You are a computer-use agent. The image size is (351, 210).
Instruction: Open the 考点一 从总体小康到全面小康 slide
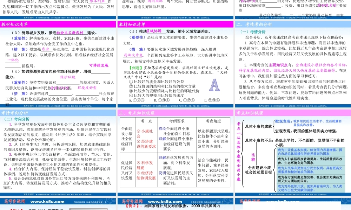(293, 153)
